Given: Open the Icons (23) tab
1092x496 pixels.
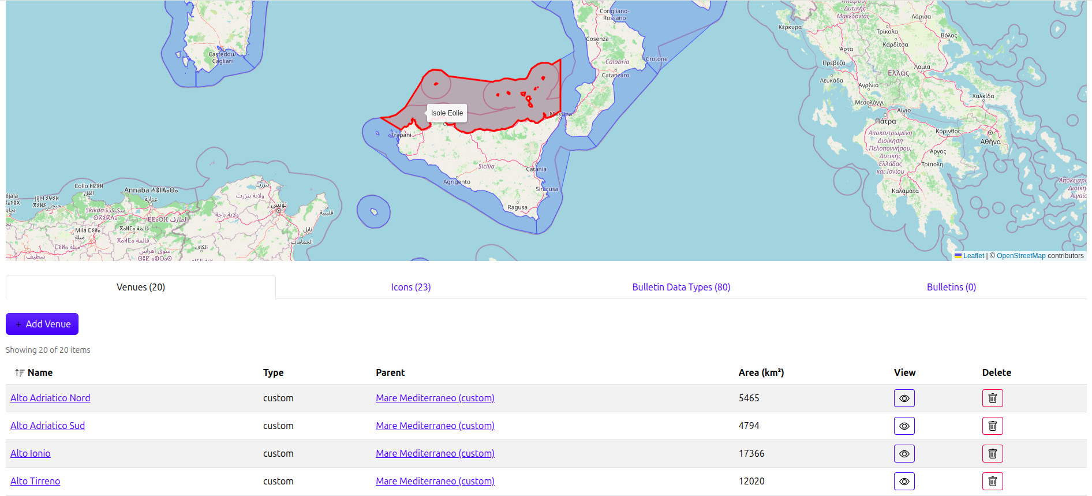Looking at the screenshot, I should click(411, 287).
